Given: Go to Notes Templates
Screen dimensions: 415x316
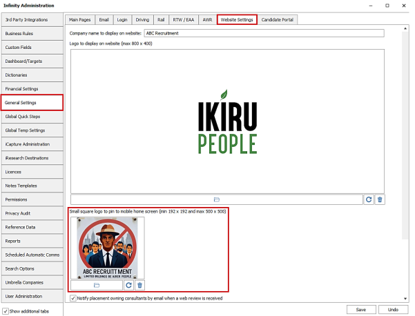Looking at the screenshot, I should (x=32, y=186).
